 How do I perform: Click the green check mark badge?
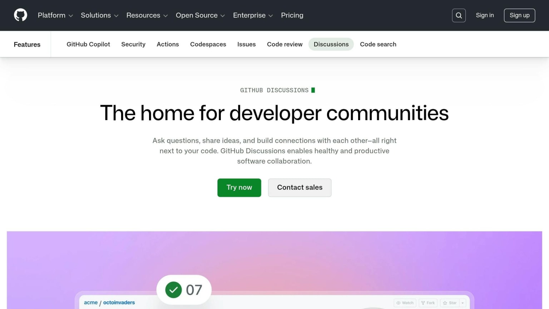pyautogui.click(x=173, y=290)
